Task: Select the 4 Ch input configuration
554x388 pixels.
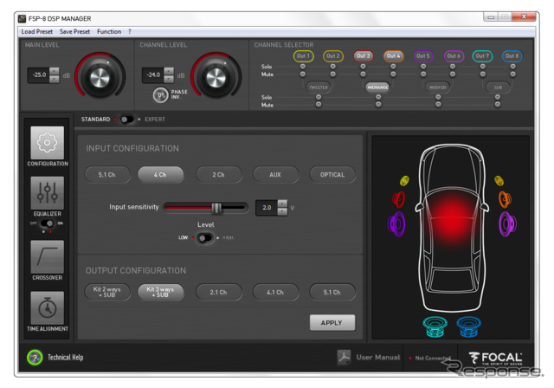Action: 160,175
